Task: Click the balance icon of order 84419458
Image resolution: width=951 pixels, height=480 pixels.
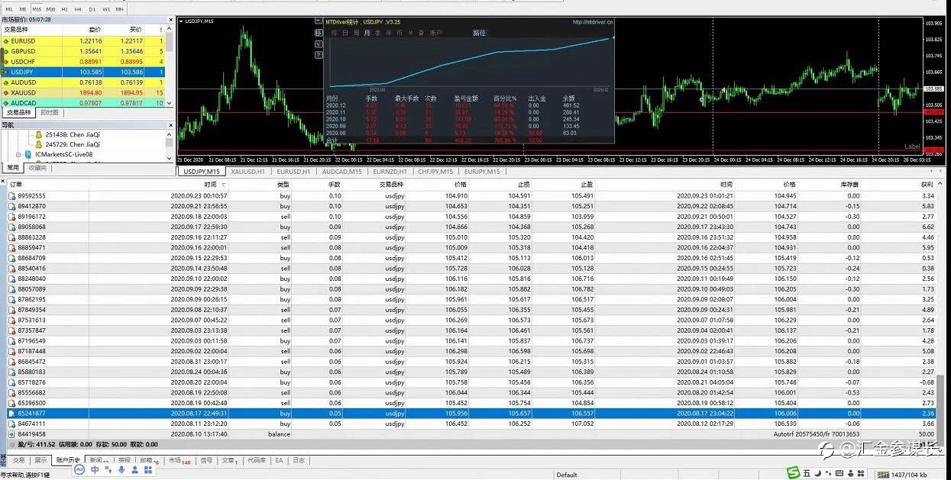Action: tap(11, 433)
